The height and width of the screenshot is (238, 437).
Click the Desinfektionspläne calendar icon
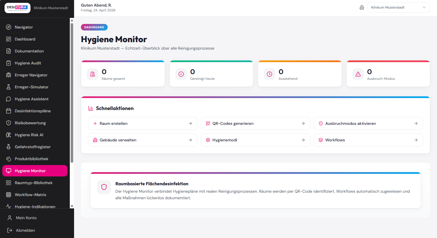(9, 111)
